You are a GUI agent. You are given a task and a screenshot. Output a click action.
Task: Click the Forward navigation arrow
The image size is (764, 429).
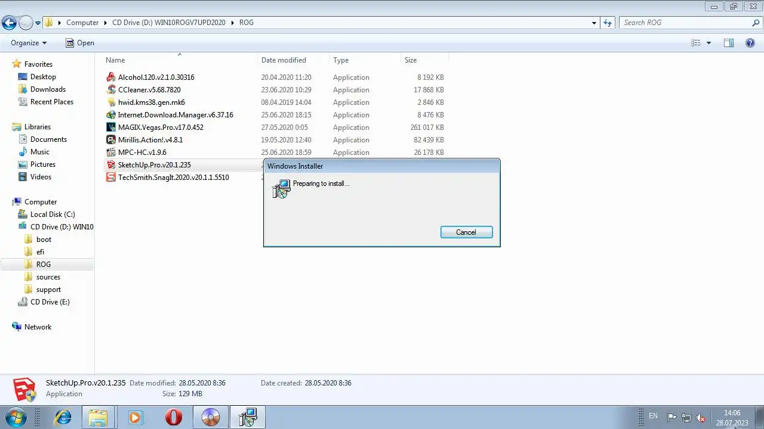click(x=26, y=23)
